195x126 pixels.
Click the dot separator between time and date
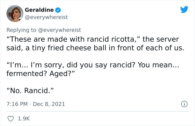pyautogui.click(x=30, y=104)
